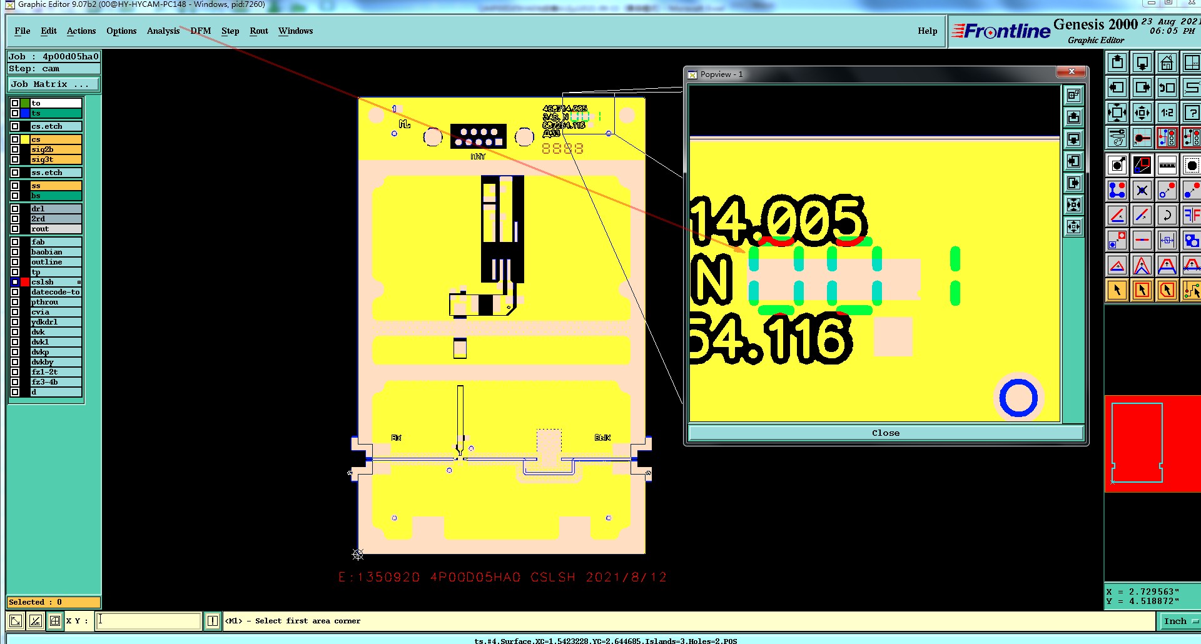The height and width of the screenshot is (644, 1201).
Task: Click the 1:2 zoom ratio icon
Action: point(1167,113)
